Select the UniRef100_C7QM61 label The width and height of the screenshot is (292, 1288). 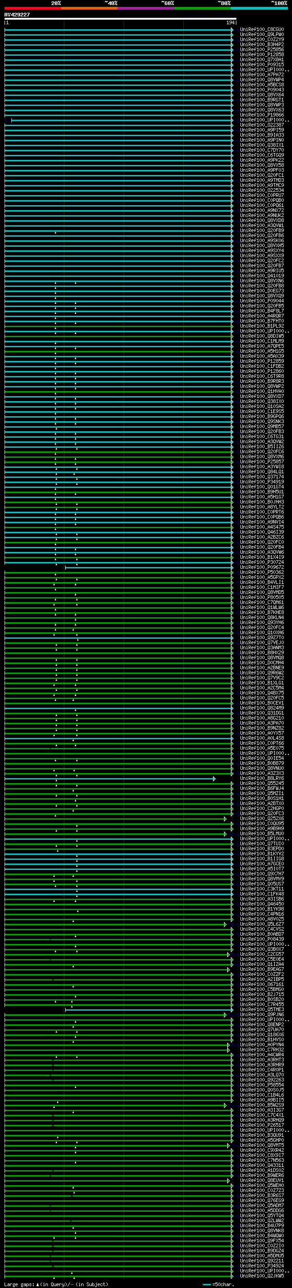tap(261, 603)
